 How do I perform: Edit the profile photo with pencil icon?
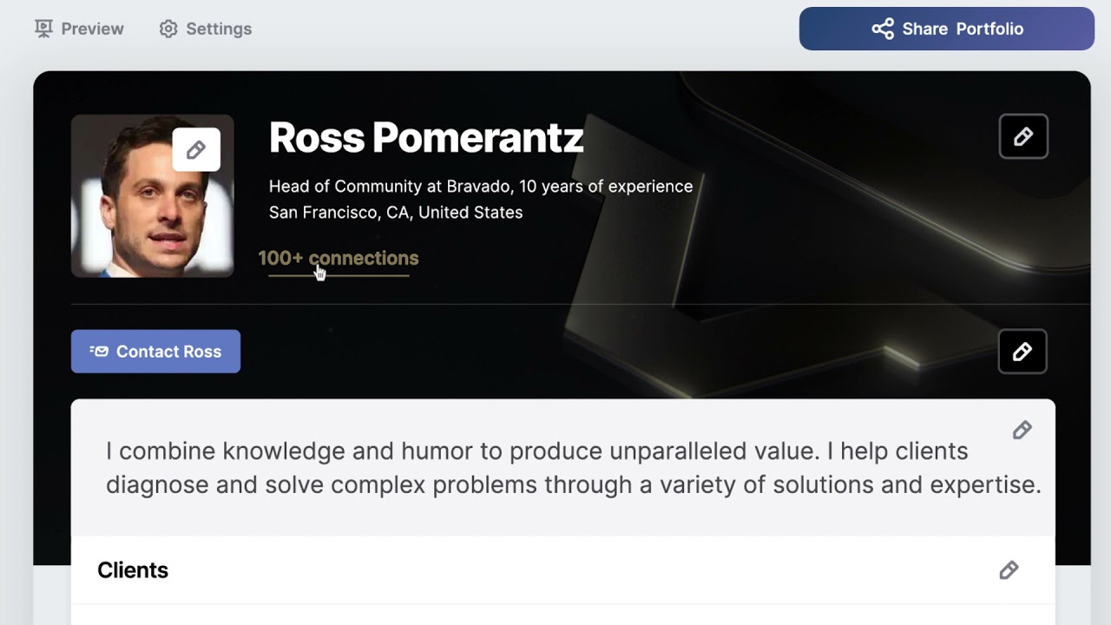(196, 149)
